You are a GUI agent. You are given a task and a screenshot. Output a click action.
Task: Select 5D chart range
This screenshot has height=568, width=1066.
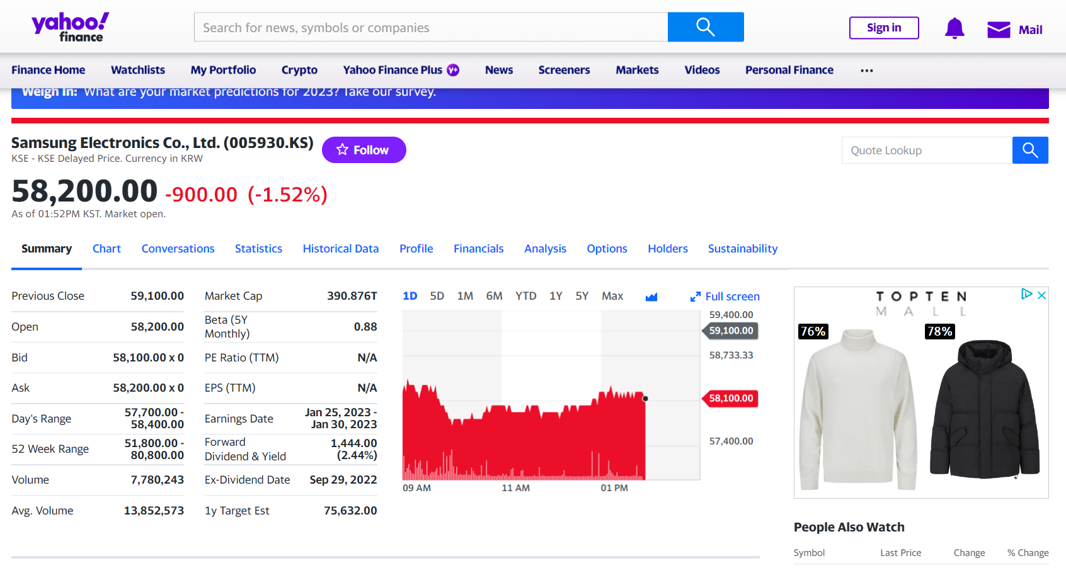[x=437, y=296]
